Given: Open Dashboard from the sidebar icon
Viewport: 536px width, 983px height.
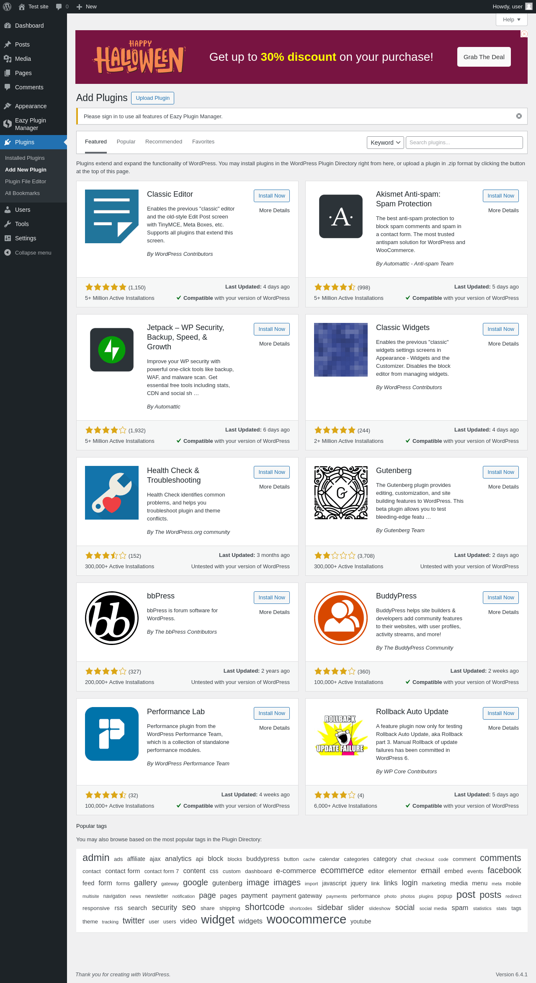Looking at the screenshot, I should pos(8,26).
